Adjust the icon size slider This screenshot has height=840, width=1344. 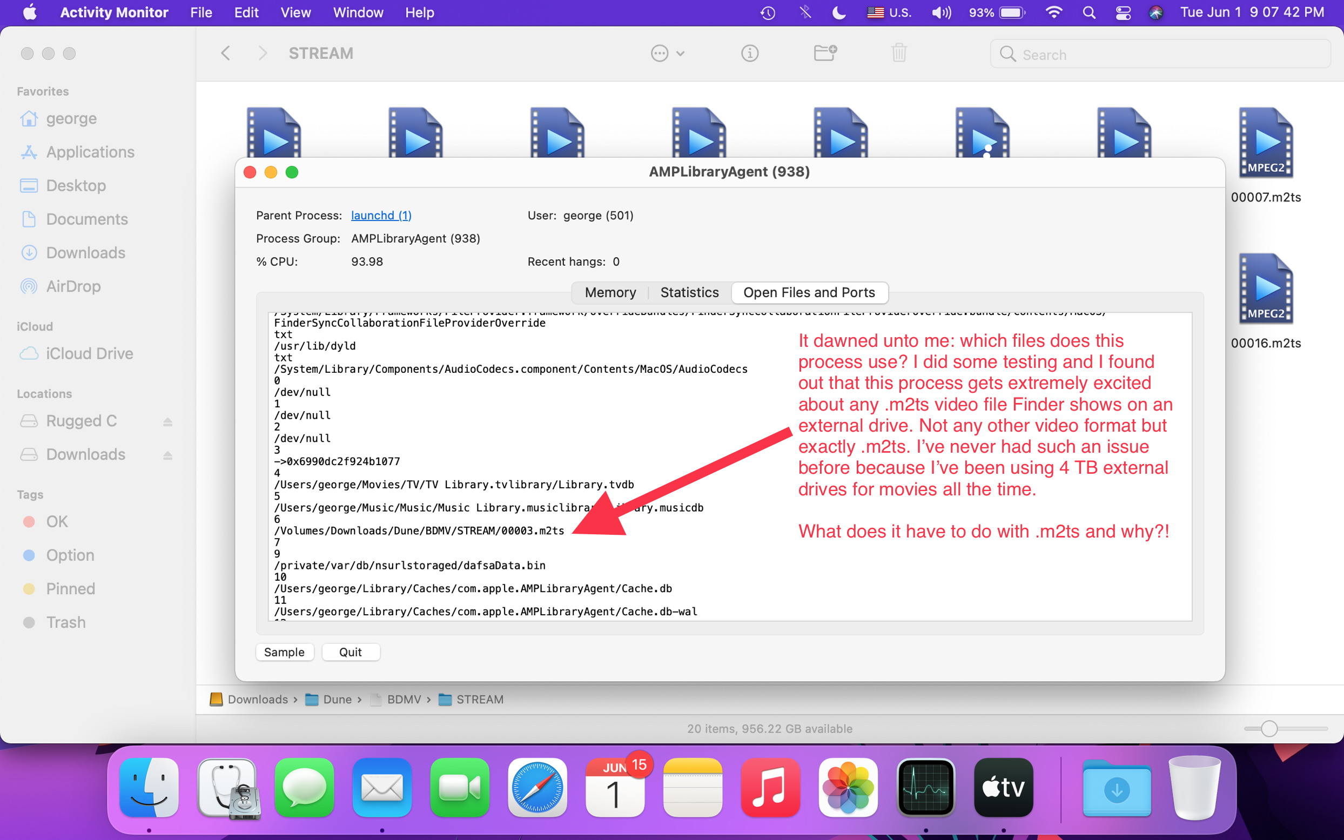click(1268, 728)
